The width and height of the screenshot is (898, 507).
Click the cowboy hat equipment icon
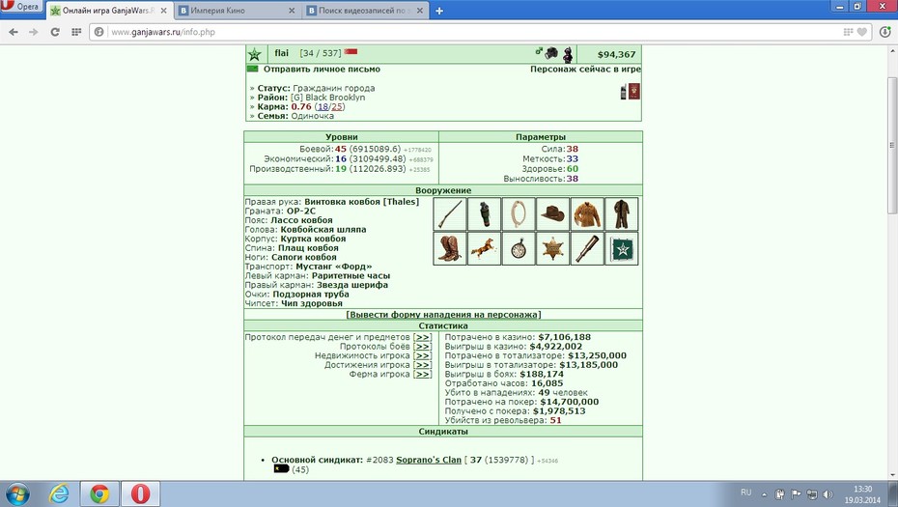[x=552, y=213]
